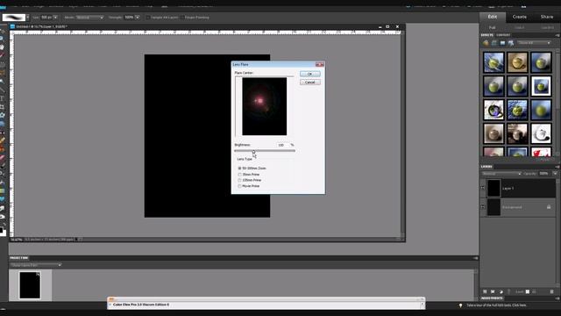Hide Layer 1 visibility eye
This screenshot has height=316, width=561.
483,188
